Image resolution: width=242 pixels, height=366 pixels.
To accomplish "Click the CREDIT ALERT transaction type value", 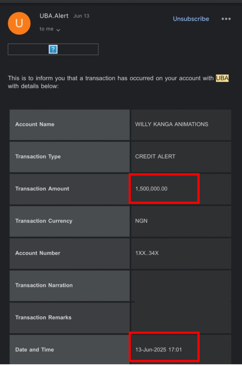I will pos(155,157).
